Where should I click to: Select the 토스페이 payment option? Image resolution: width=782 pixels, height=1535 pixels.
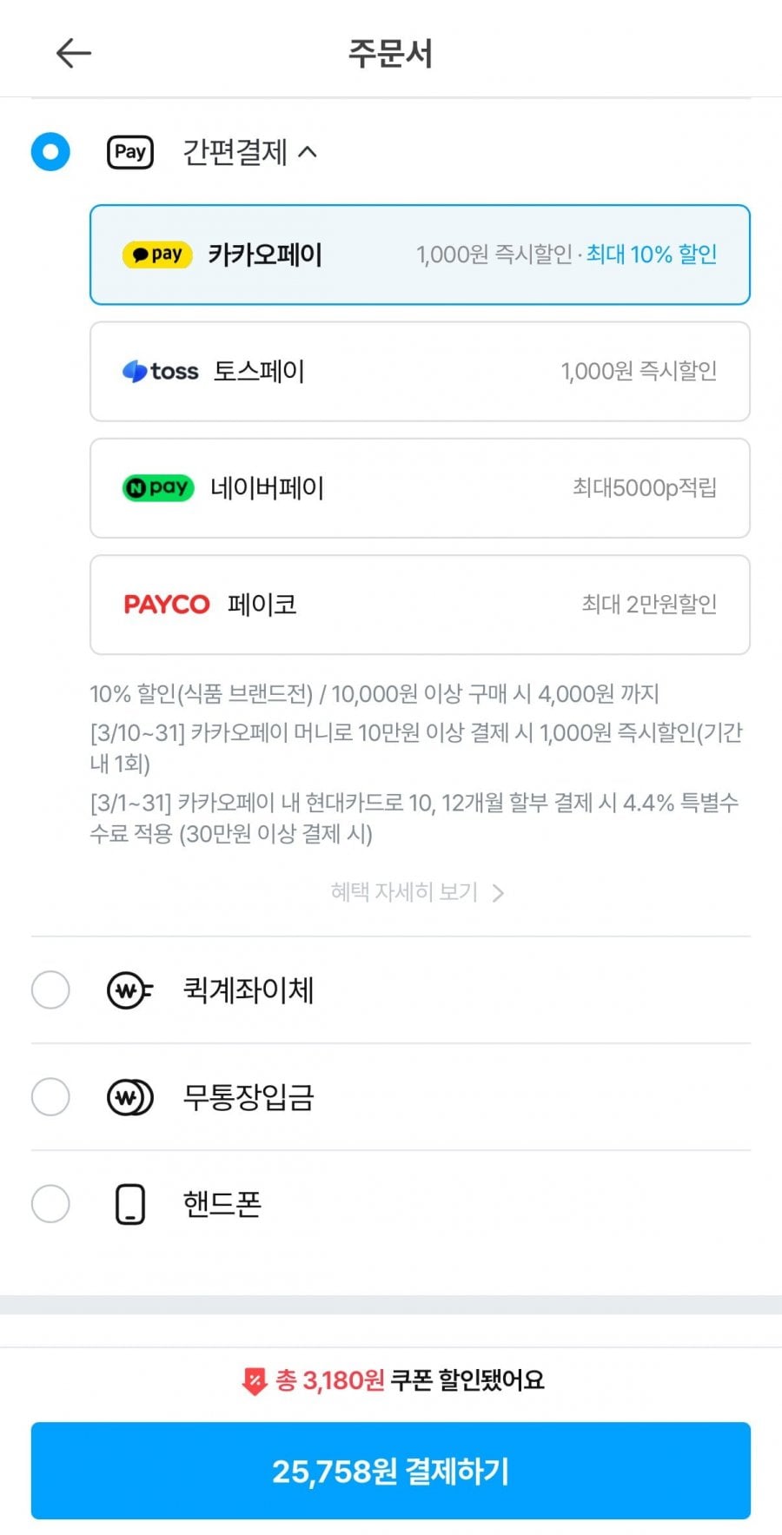420,372
